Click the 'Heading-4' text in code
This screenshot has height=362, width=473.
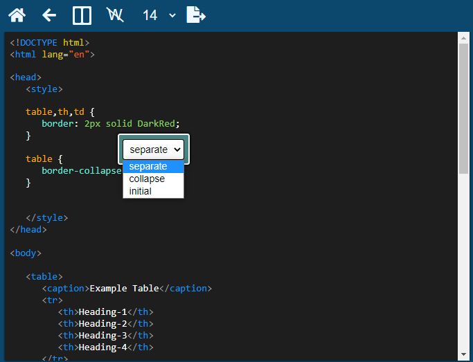103,347
